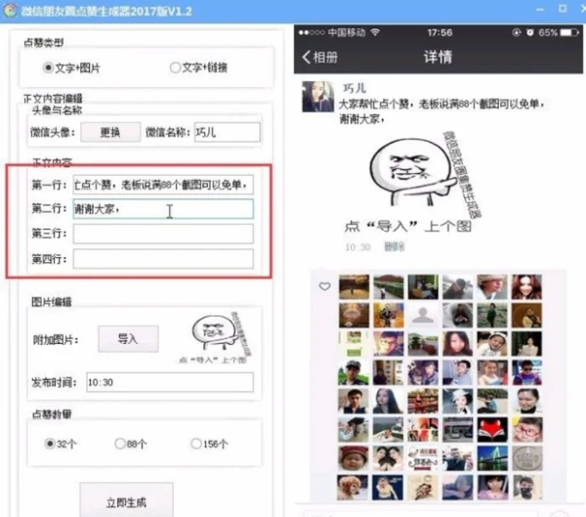The height and width of the screenshot is (517, 586).
Task: Tap the WiFi signal icon in status bar
Action: tap(375, 32)
